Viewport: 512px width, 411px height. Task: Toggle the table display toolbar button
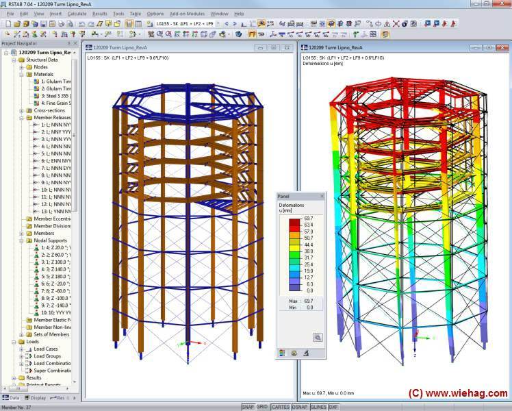(x=138, y=23)
